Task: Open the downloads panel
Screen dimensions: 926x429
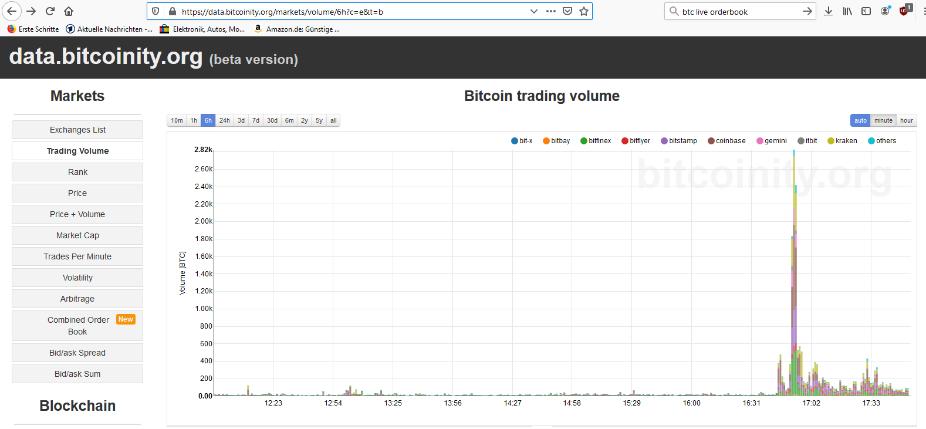Action: 829,11
